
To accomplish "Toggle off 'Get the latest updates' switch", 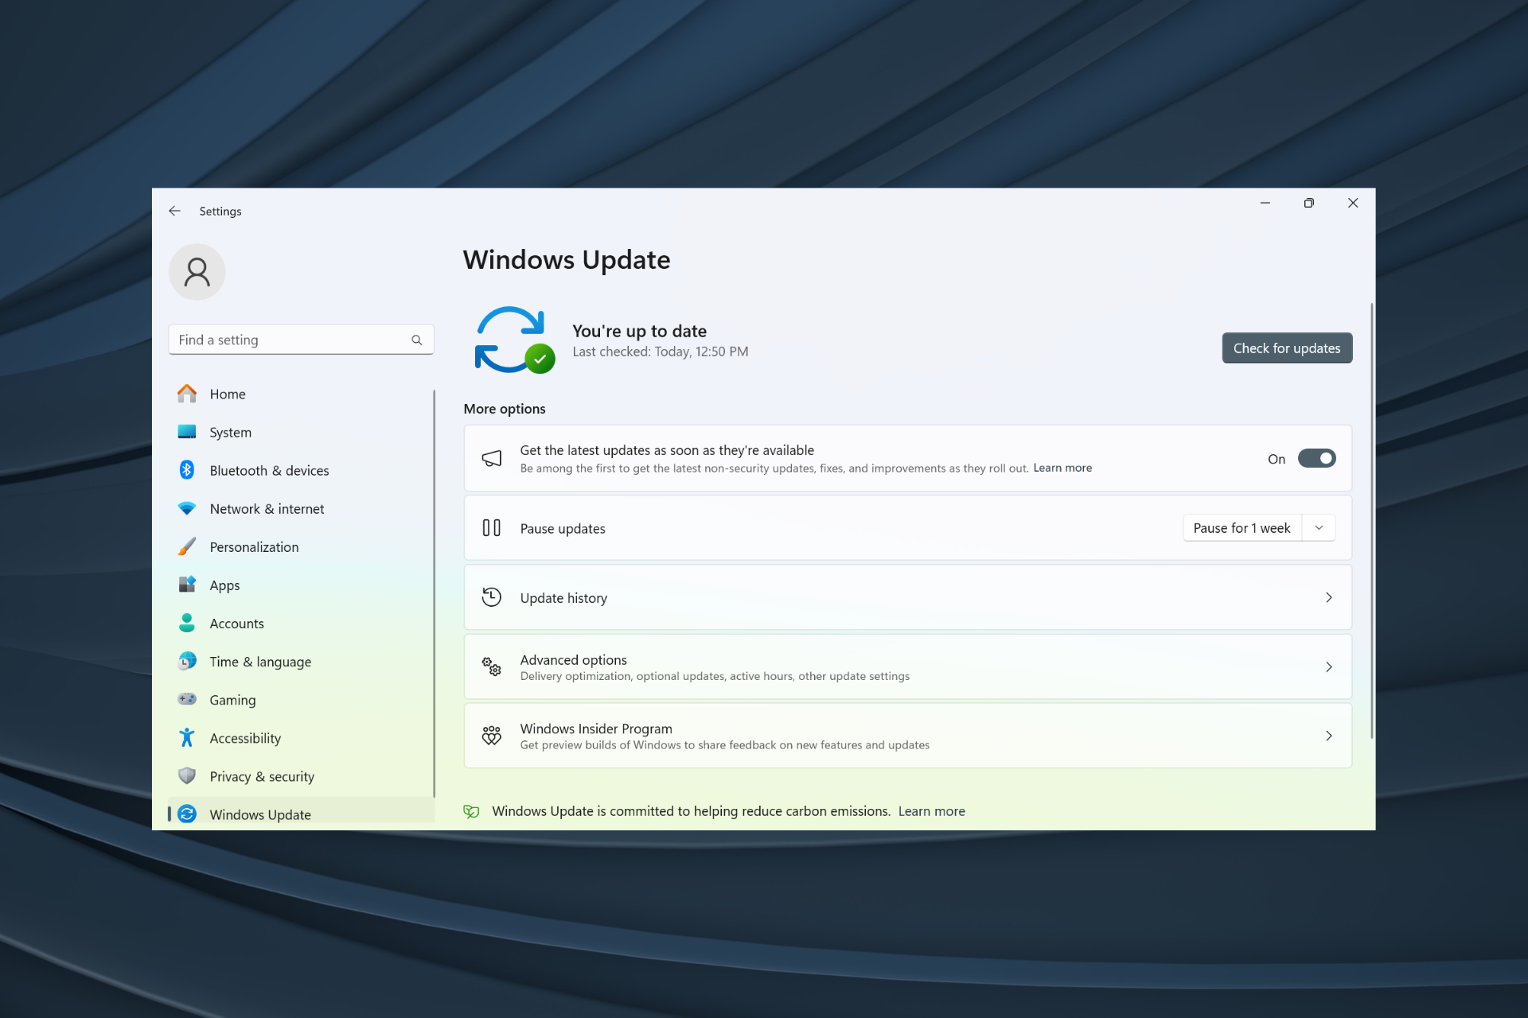I will pos(1316,459).
